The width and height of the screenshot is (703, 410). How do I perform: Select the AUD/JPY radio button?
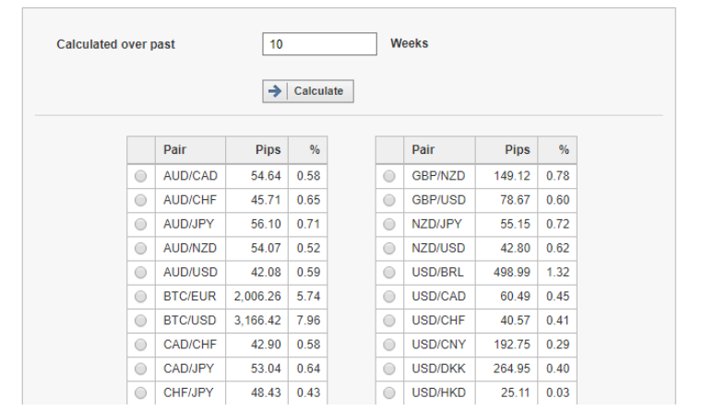point(141,224)
